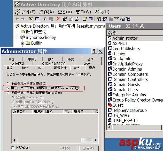Screen dimensions: 163x151
Task: Click the Properties toolbar icon
Action: 65,19
